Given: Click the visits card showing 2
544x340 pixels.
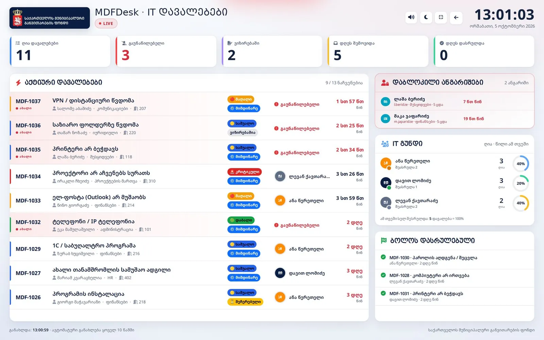Looking at the screenshot, I should pyautogui.click(x=272, y=51).
